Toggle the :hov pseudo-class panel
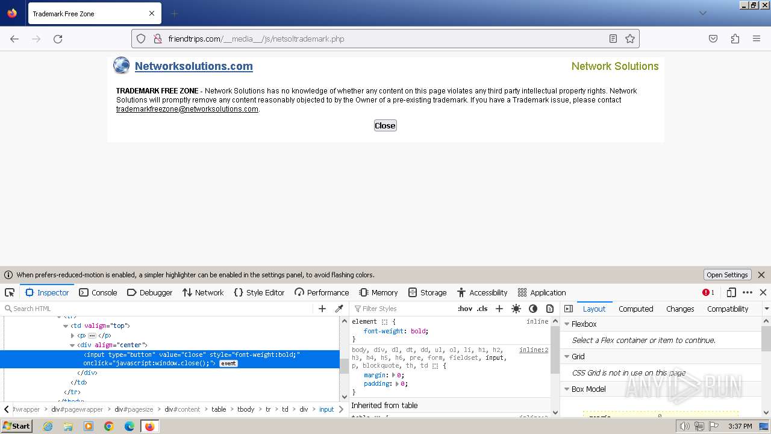The width and height of the screenshot is (771, 434). (x=465, y=309)
